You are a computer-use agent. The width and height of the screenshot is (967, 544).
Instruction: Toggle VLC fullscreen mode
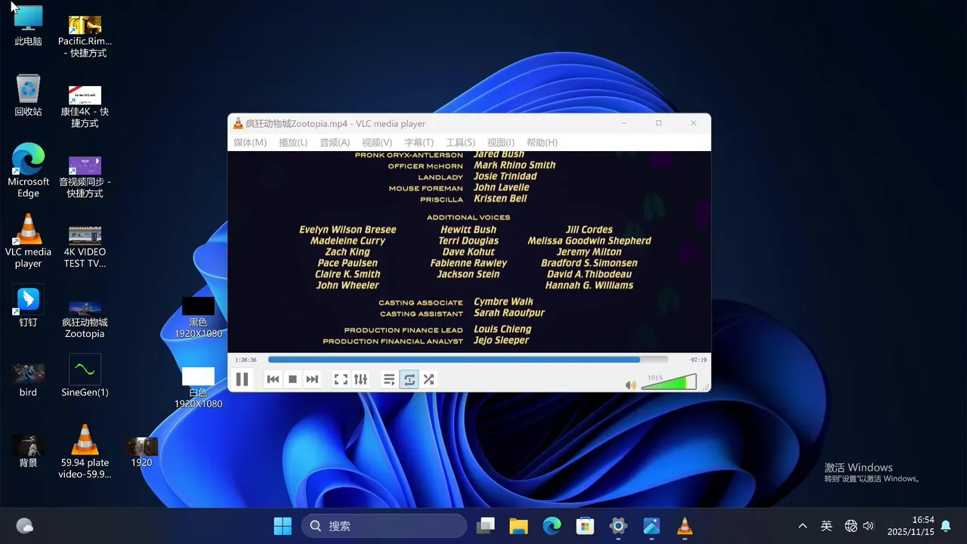point(341,379)
